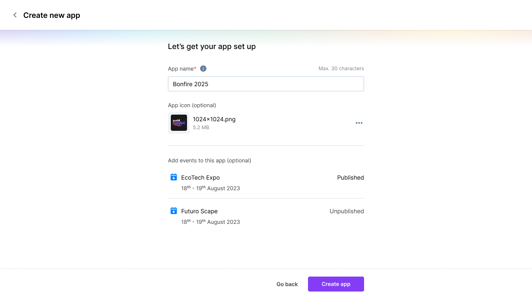
Task: Click the date under EcoTech Expo
Action: pos(211,188)
